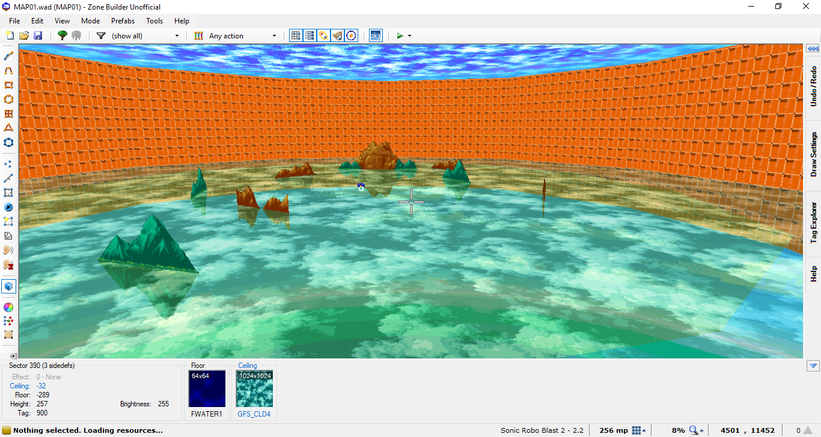Open the "(show all)" things filter dropdown

(x=145, y=36)
